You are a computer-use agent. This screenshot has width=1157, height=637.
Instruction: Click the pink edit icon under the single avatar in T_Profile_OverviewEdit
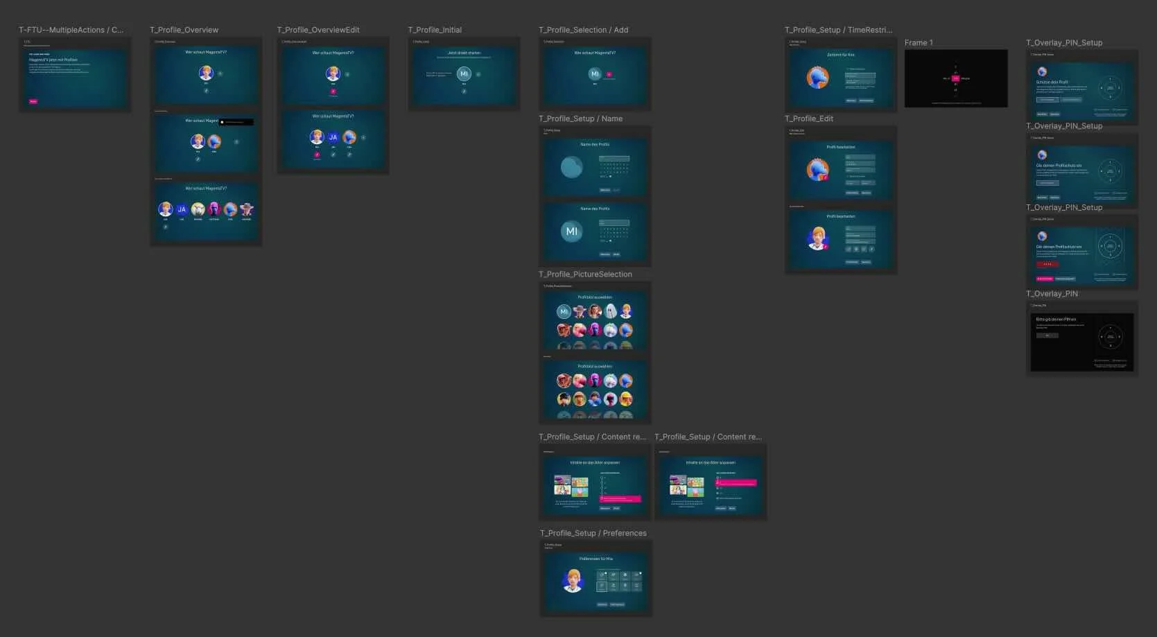pyautogui.click(x=333, y=91)
